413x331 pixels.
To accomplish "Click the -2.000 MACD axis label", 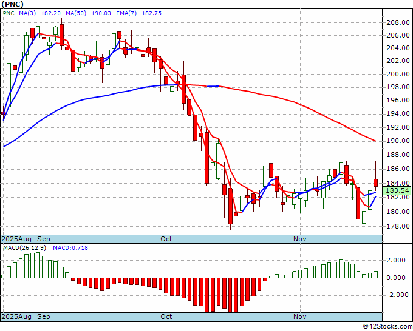I will [x=396, y=295].
